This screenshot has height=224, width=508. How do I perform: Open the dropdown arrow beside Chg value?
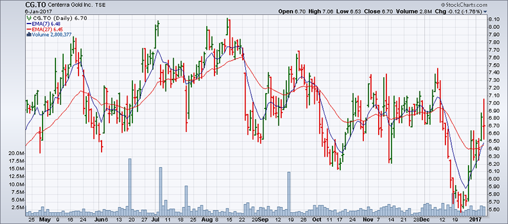[x=485, y=12]
